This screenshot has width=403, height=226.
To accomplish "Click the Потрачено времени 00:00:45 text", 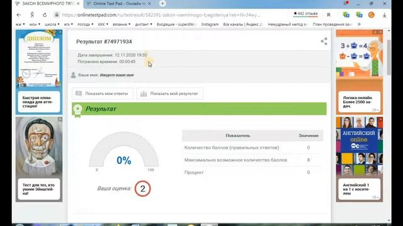I will coord(106,62).
